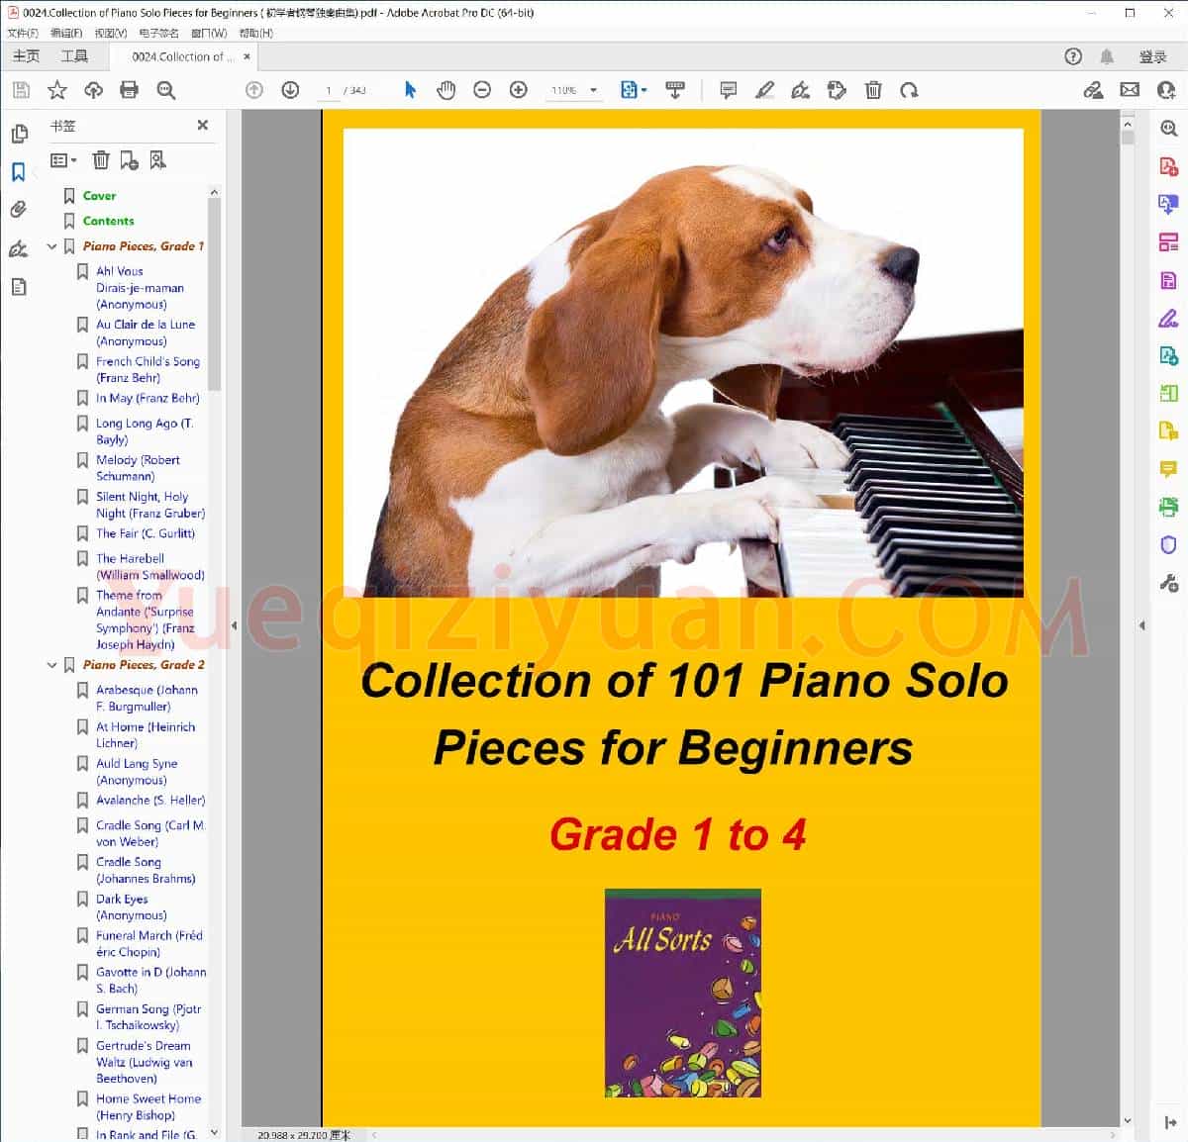
Task: Open bookmark French Child's Song
Action: (x=148, y=369)
